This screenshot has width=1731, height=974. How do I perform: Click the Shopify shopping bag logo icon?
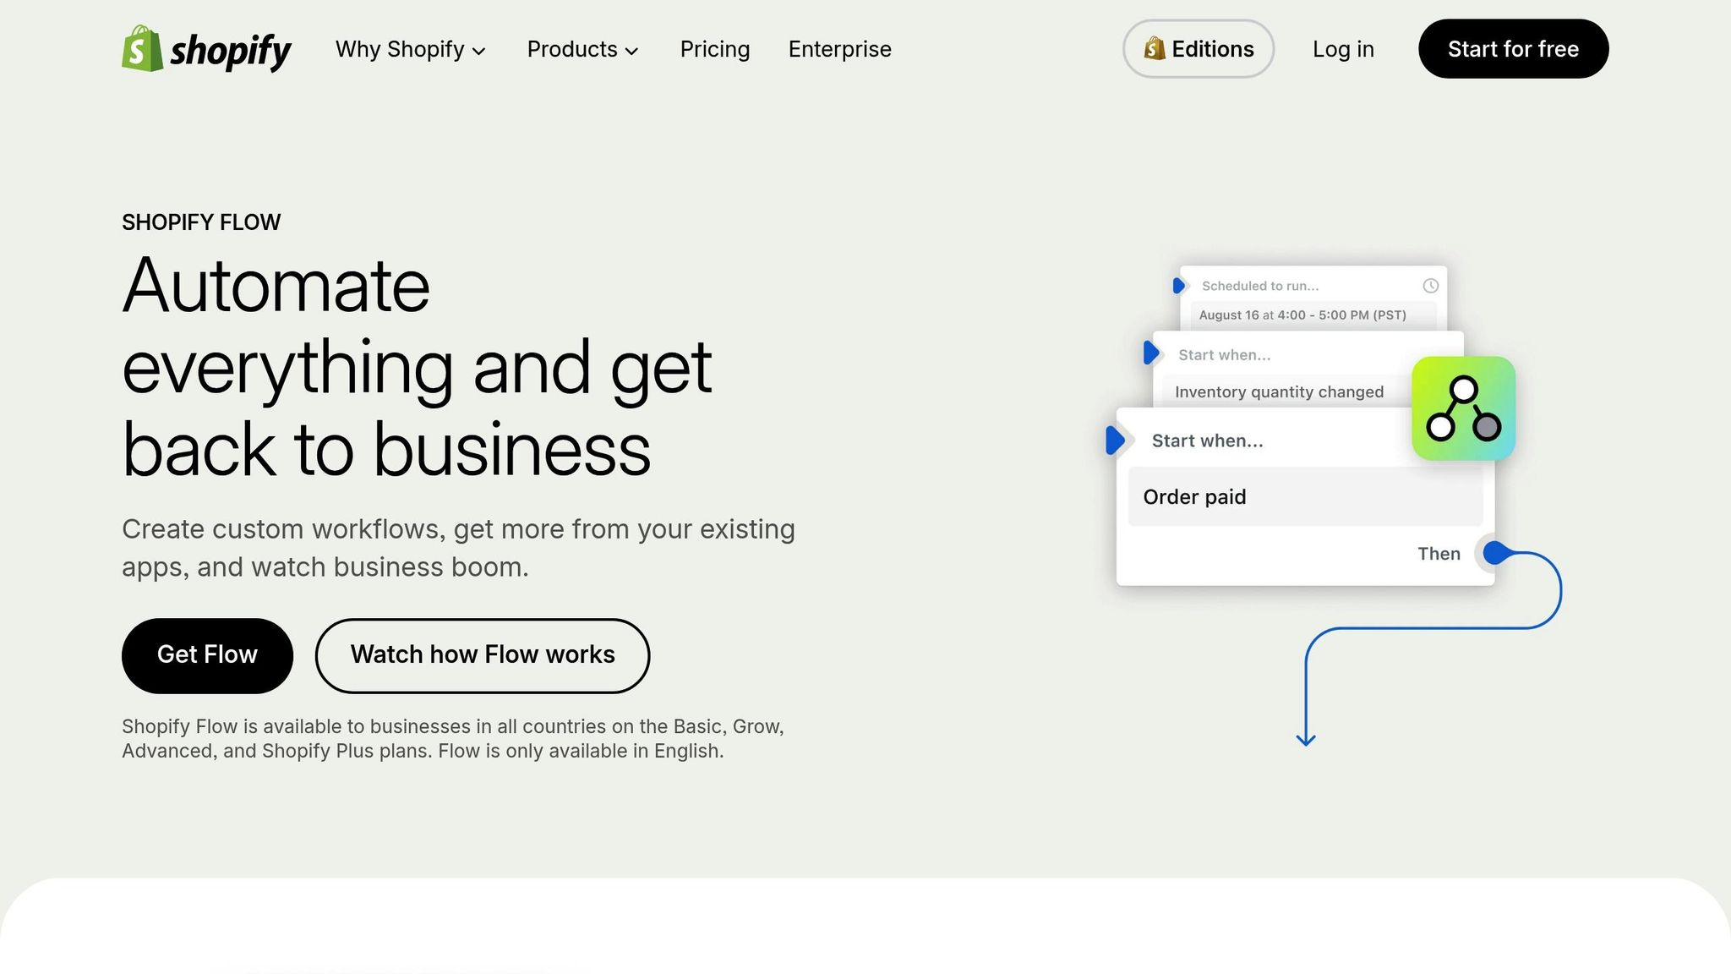[x=142, y=49]
